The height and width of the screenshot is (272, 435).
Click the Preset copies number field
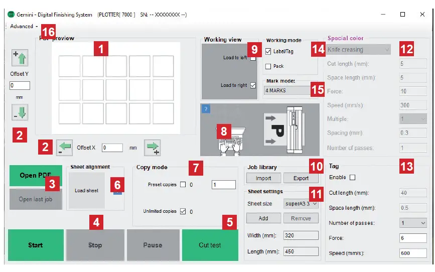coord(224,185)
